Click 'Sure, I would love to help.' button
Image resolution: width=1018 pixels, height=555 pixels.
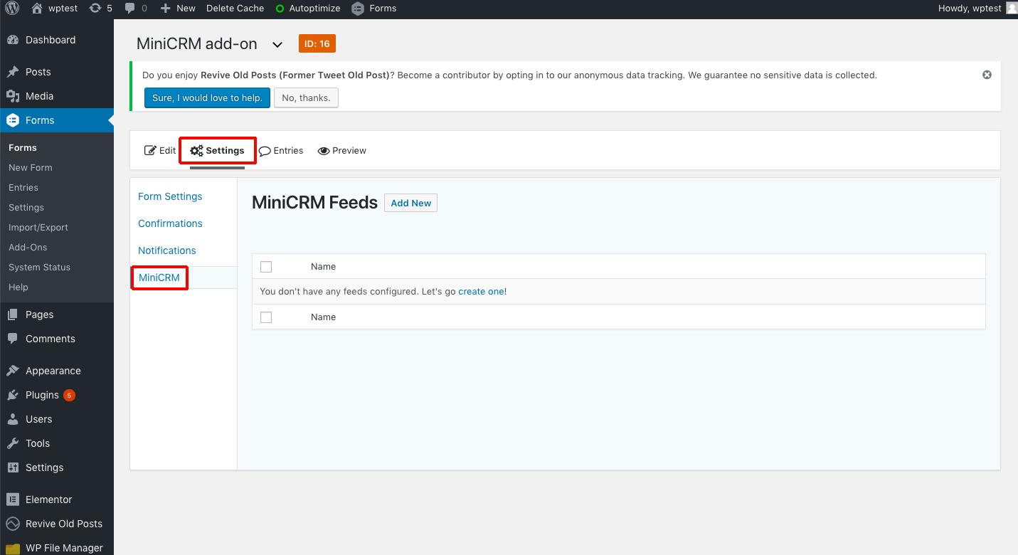click(207, 97)
